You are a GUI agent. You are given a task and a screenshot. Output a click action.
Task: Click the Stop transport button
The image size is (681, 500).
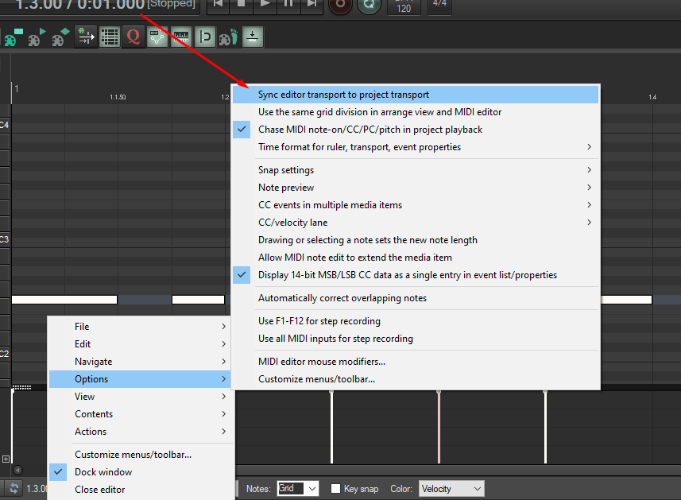point(242,6)
